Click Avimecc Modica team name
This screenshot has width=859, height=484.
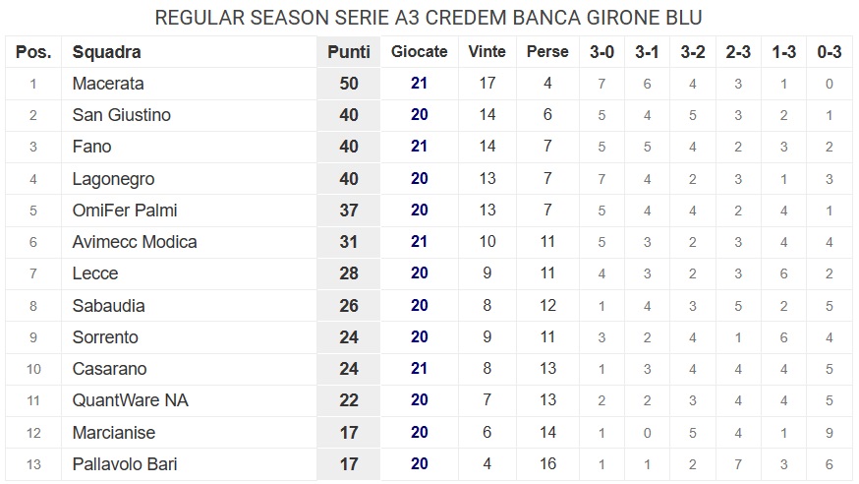[135, 242]
